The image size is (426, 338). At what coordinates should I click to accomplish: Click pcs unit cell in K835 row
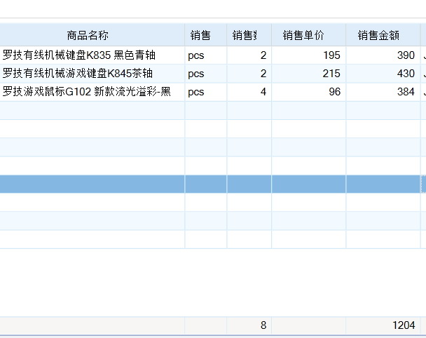(x=206, y=55)
